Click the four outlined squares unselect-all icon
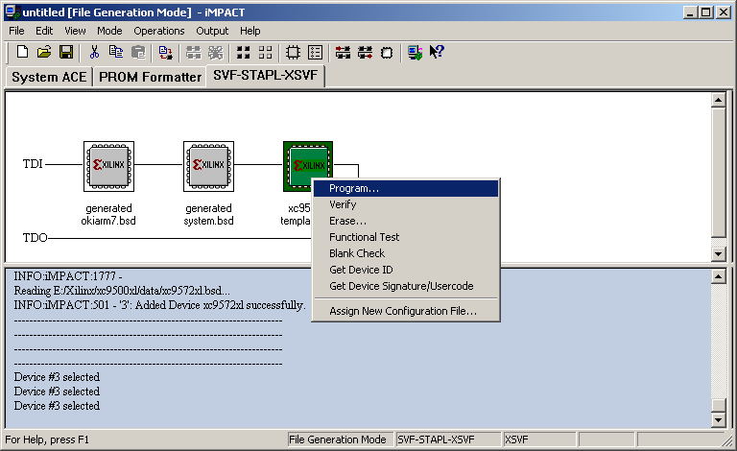Image resolution: width=737 pixels, height=451 pixels. [x=265, y=52]
